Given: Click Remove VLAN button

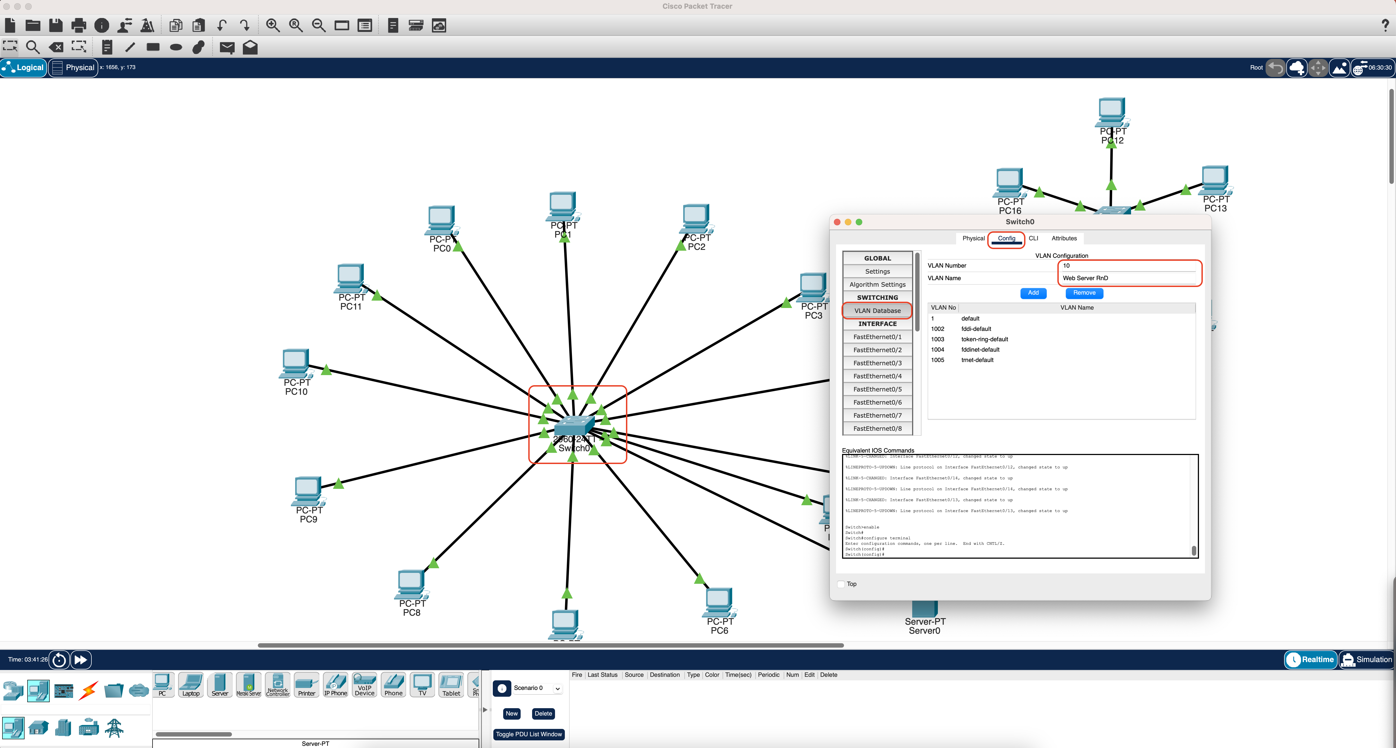Looking at the screenshot, I should tap(1084, 293).
